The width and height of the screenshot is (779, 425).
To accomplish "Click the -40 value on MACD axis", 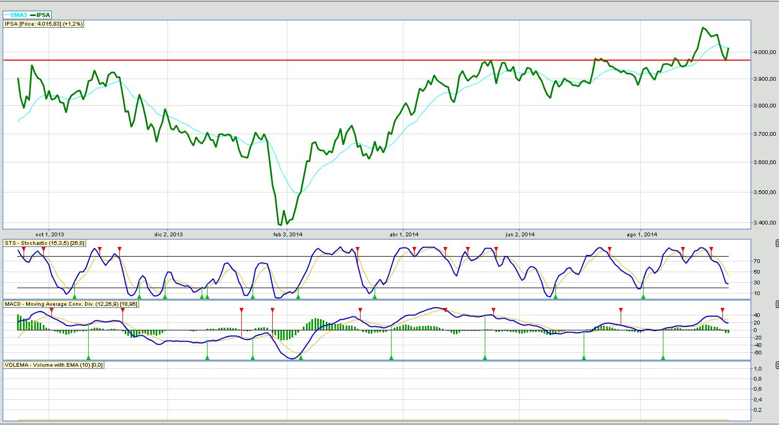I will 757,345.
